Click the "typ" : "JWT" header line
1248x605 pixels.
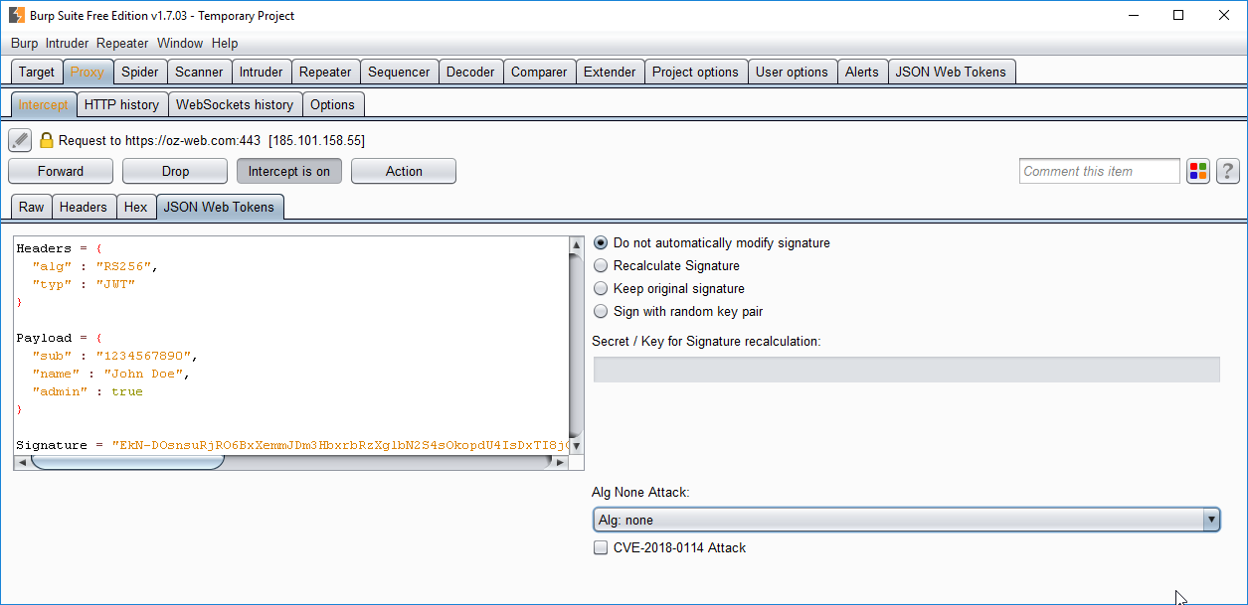tap(84, 284)
